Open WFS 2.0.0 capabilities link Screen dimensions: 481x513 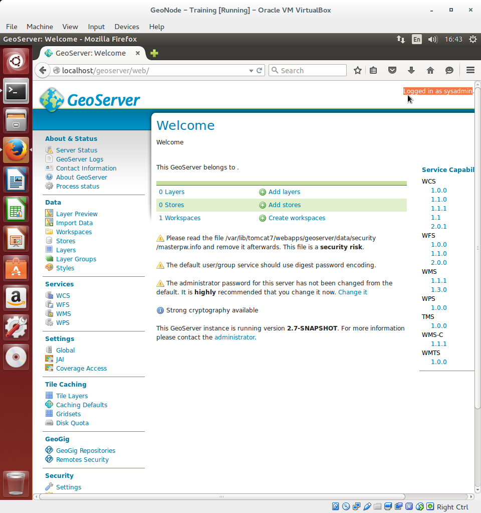click(438, 263)
